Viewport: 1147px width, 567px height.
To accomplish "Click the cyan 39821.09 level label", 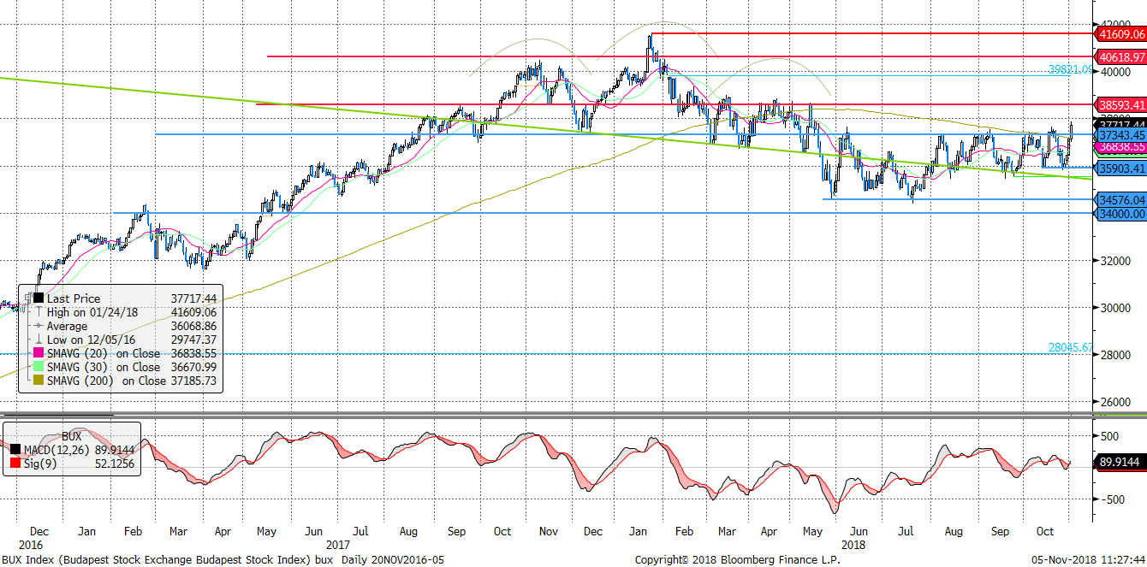I will point(1071,69).
